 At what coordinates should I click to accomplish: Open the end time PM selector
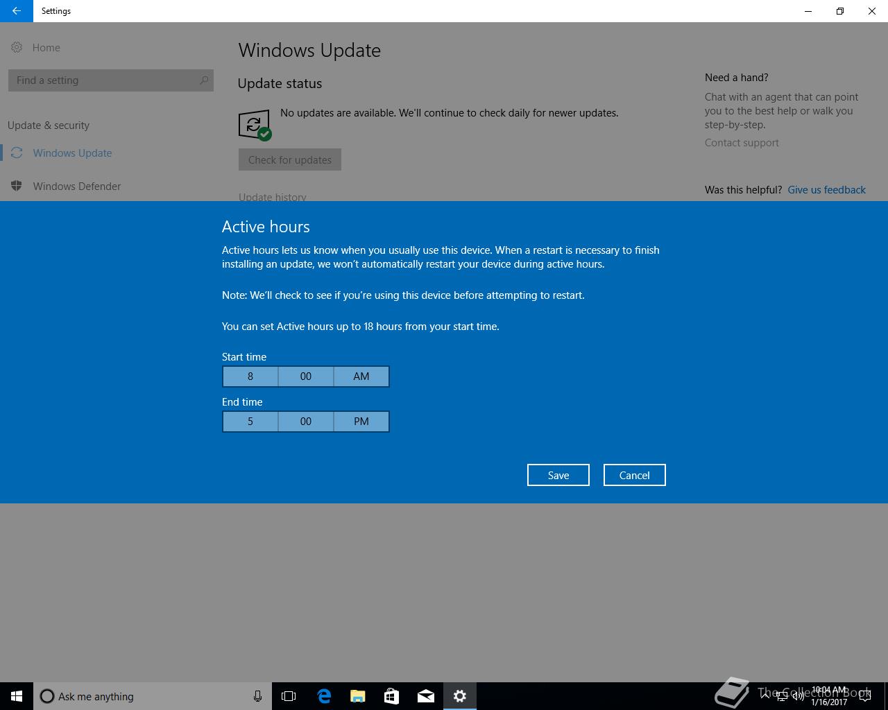[361, 422]
